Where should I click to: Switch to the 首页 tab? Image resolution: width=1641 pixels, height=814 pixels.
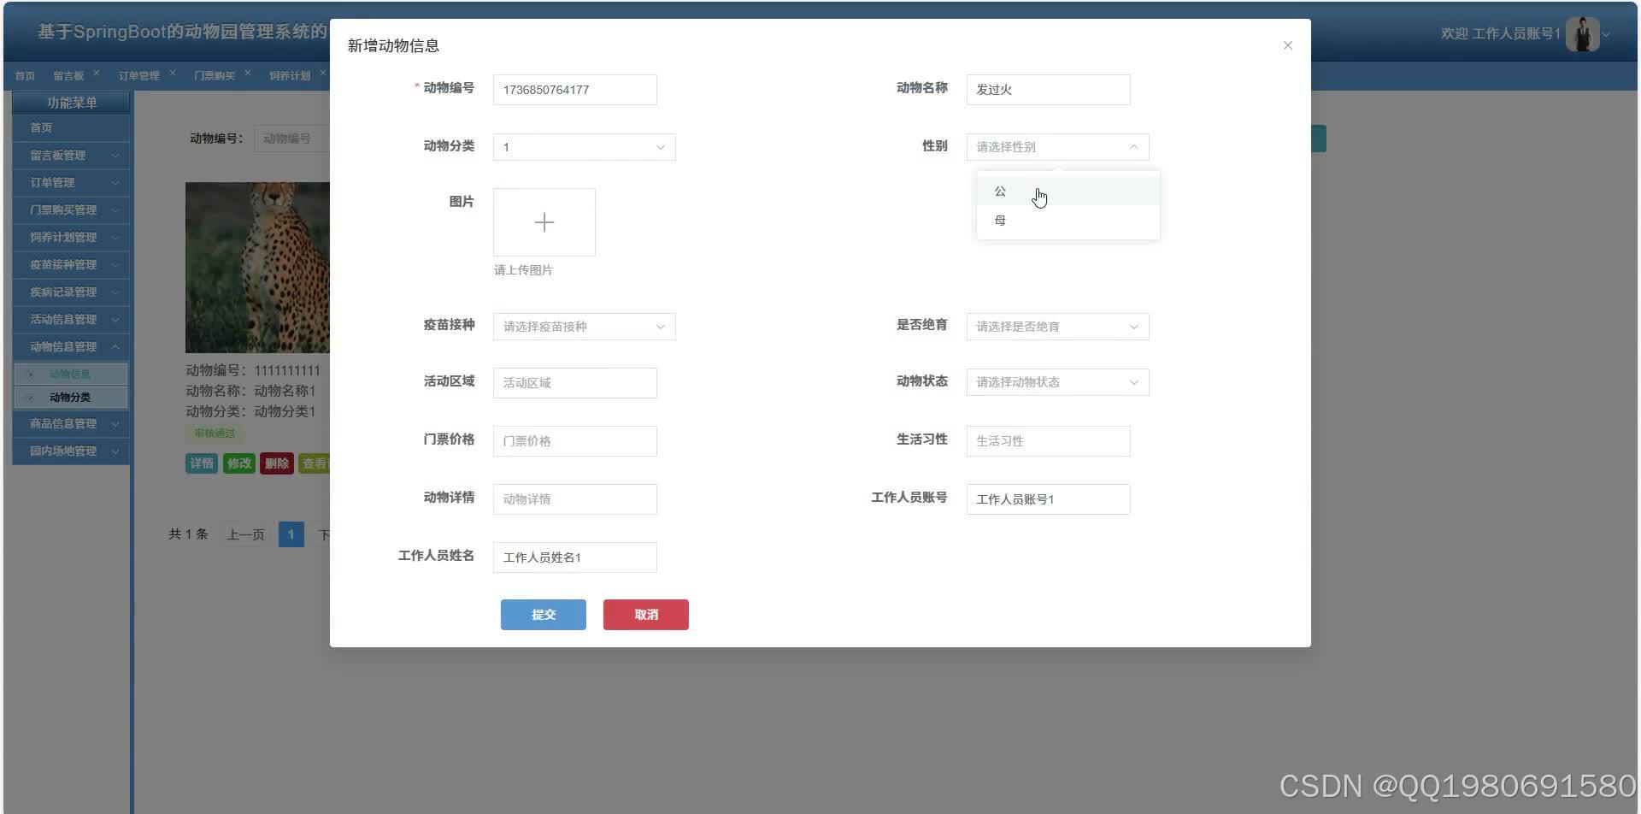24,75
